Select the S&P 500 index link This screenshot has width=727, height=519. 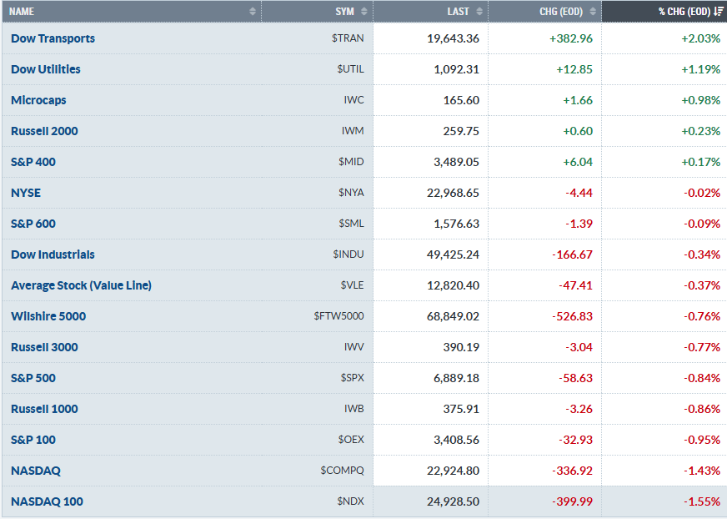(33, 378)
